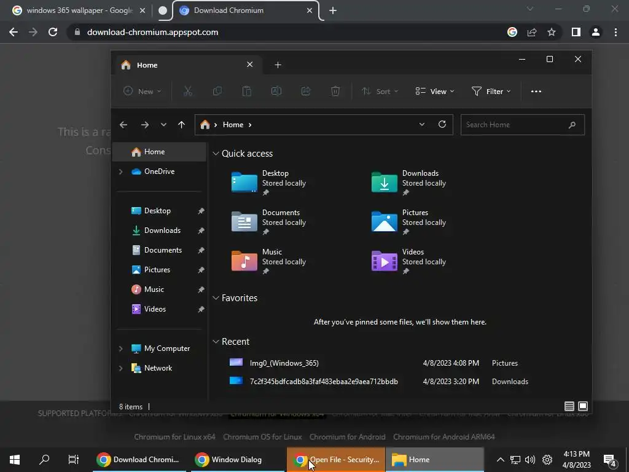Screen dimensions: 629x472
Task: Select Home in navigation pane
Action: tap(160, 152)
